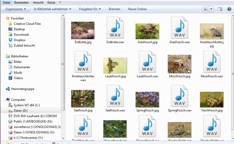Image resolution: width=234 pixels, height=144 pixels.
Task: Select the Teichfrosch.wav audio file icon
Action: (83, 126)
